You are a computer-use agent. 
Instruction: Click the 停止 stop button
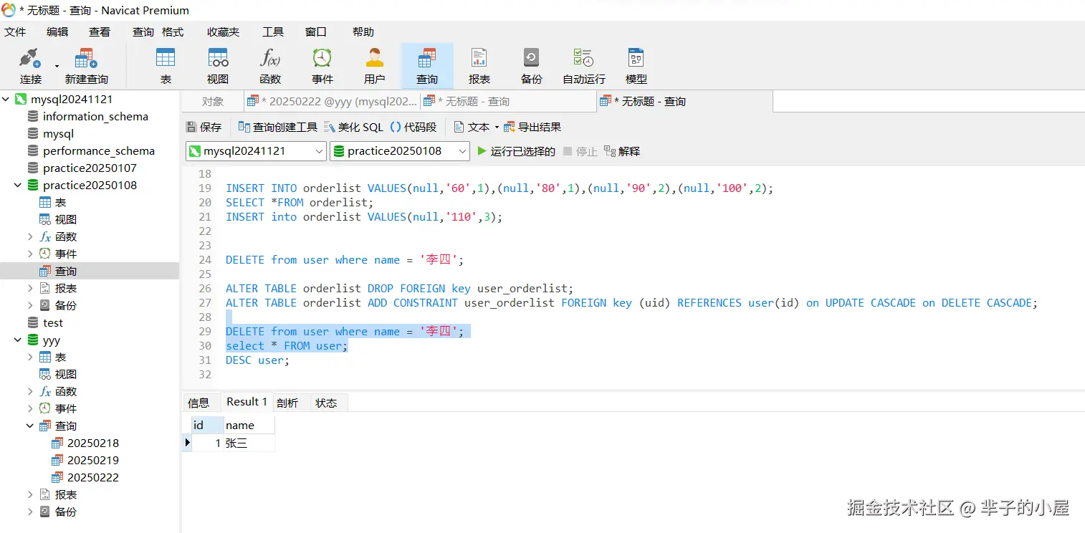click(x=580, y=151)
